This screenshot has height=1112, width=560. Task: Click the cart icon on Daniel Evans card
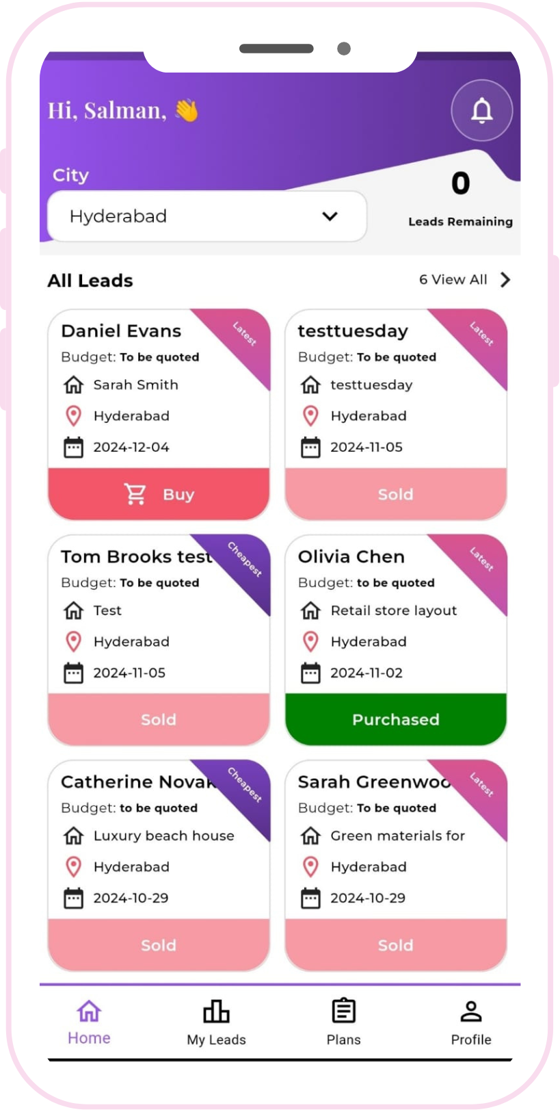coord(135,494)
